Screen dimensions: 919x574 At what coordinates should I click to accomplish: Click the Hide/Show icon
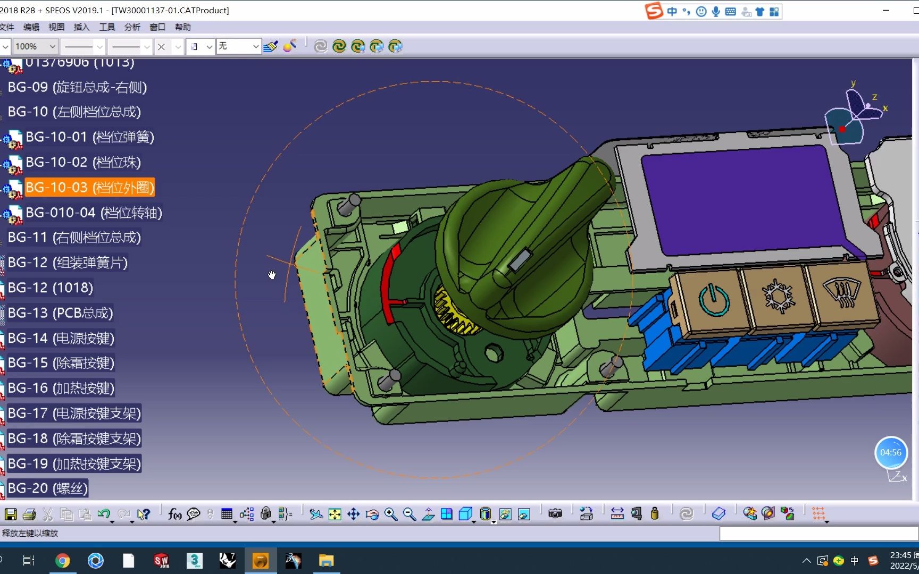pos(505,514)
